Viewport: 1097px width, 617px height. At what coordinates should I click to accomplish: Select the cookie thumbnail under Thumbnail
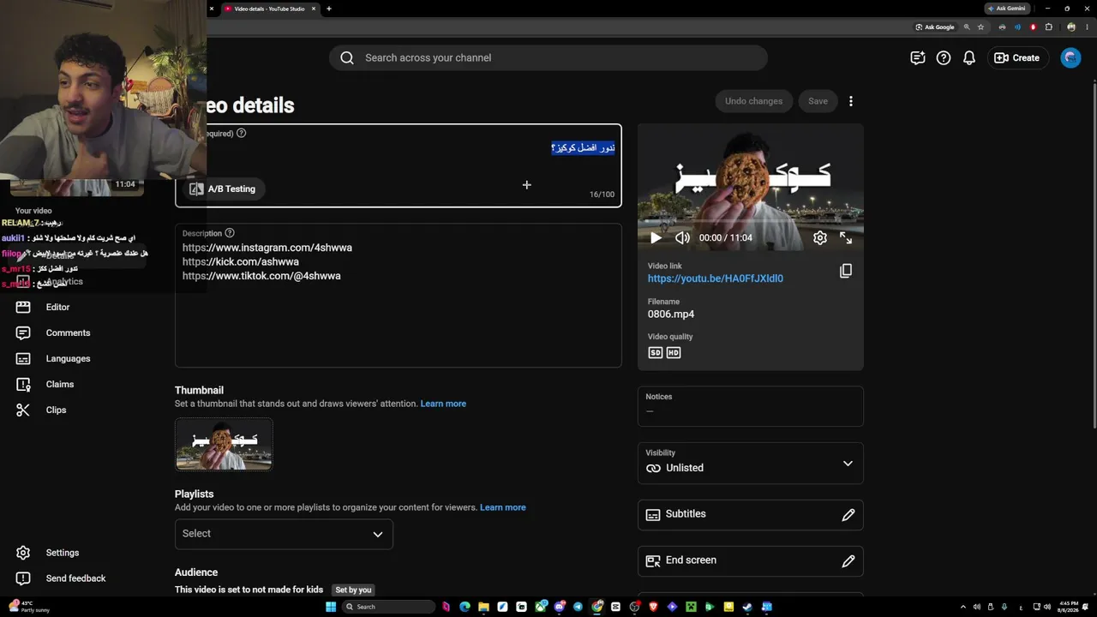[x=224, y=444]
